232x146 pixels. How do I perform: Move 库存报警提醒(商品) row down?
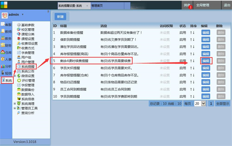[x=194, y=54]
